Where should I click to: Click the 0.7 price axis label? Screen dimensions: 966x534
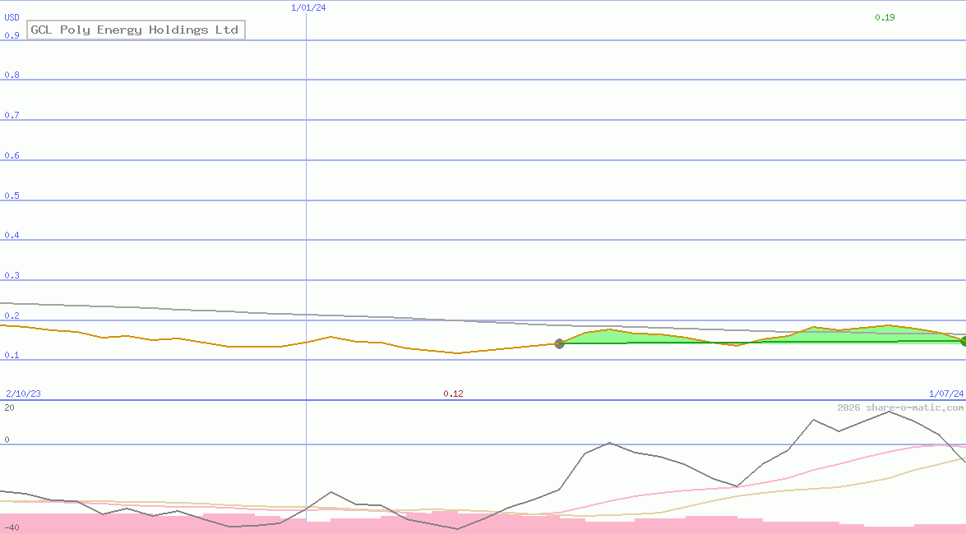(x=12, y=115)
